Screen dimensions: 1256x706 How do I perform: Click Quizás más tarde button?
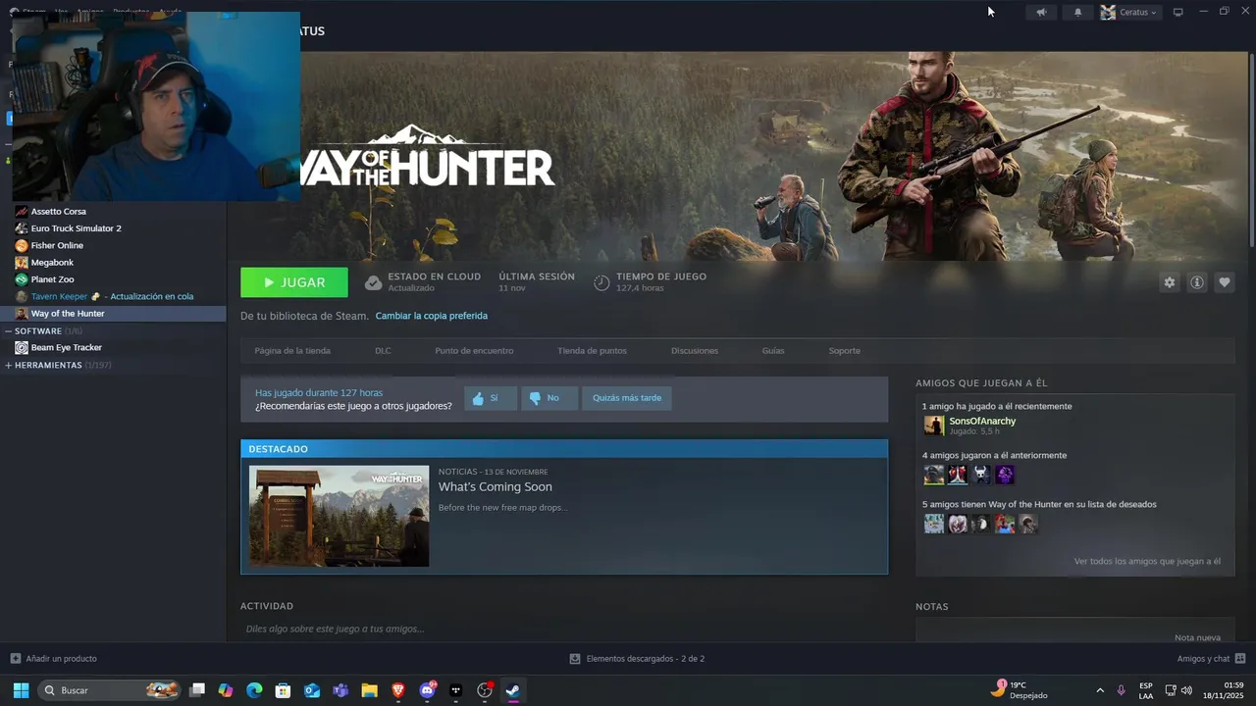627,398
